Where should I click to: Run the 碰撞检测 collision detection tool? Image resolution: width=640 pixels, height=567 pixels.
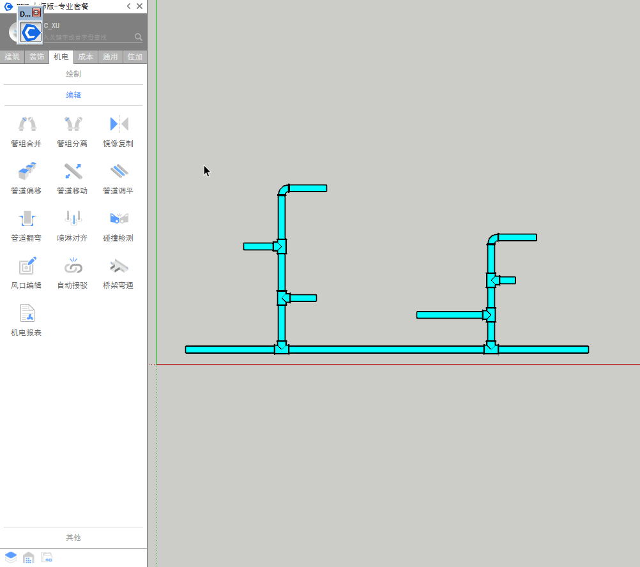118,225
